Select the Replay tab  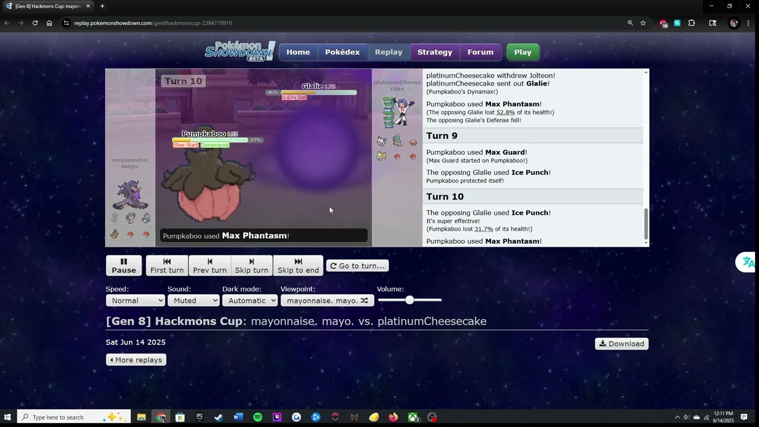coord(388,52)
